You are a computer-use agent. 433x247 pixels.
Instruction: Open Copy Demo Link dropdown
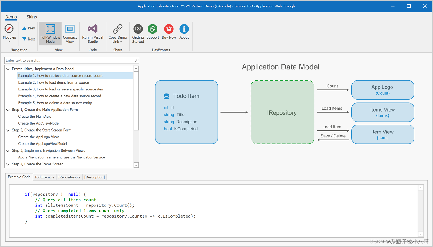(x=118, y=33)
